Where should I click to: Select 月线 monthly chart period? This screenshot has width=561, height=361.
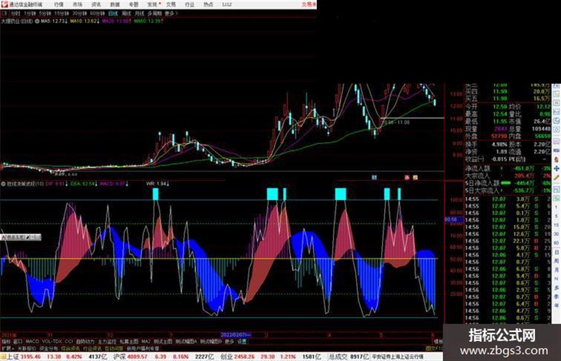click(139, 13)
